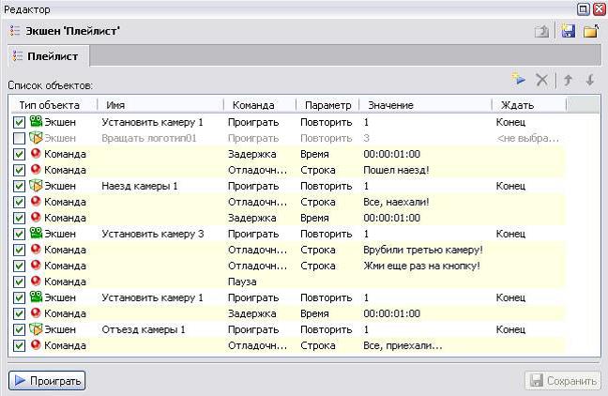This screenshot has height=396, width=608.
Task: Click the save diskette icon in header
Action: coord(568,31)
